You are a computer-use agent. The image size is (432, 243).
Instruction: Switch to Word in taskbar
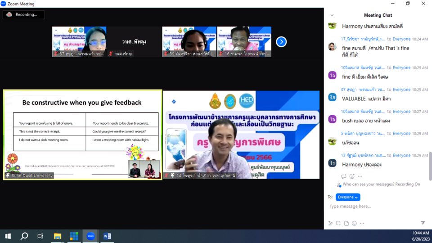click(x=107, y=236)
